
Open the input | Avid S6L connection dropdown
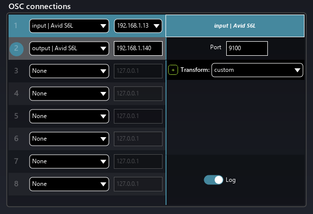[69, 26]
